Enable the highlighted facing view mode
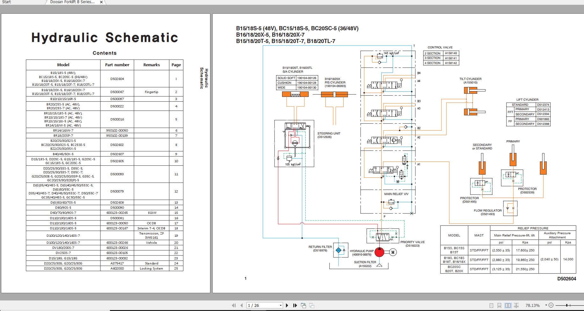Image resolution: width=584 pixels, height=311 pixels. tap(508, 305)
